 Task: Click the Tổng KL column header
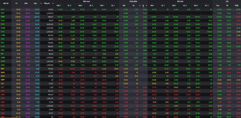[x=47, y=3]
